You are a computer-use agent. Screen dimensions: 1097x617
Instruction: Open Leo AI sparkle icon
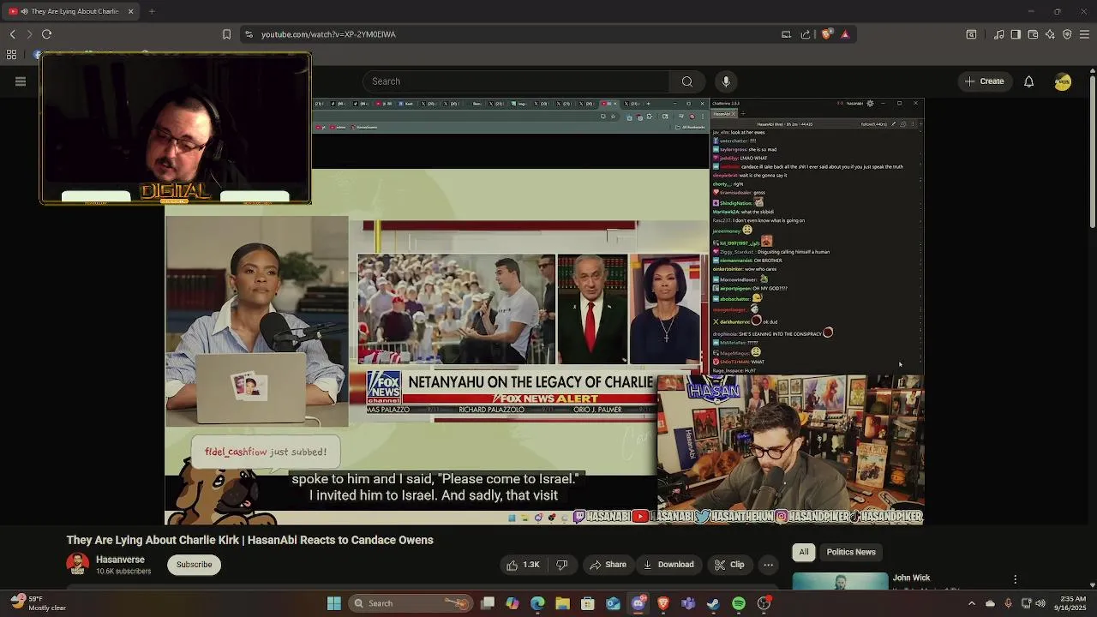coord(1051,34)
